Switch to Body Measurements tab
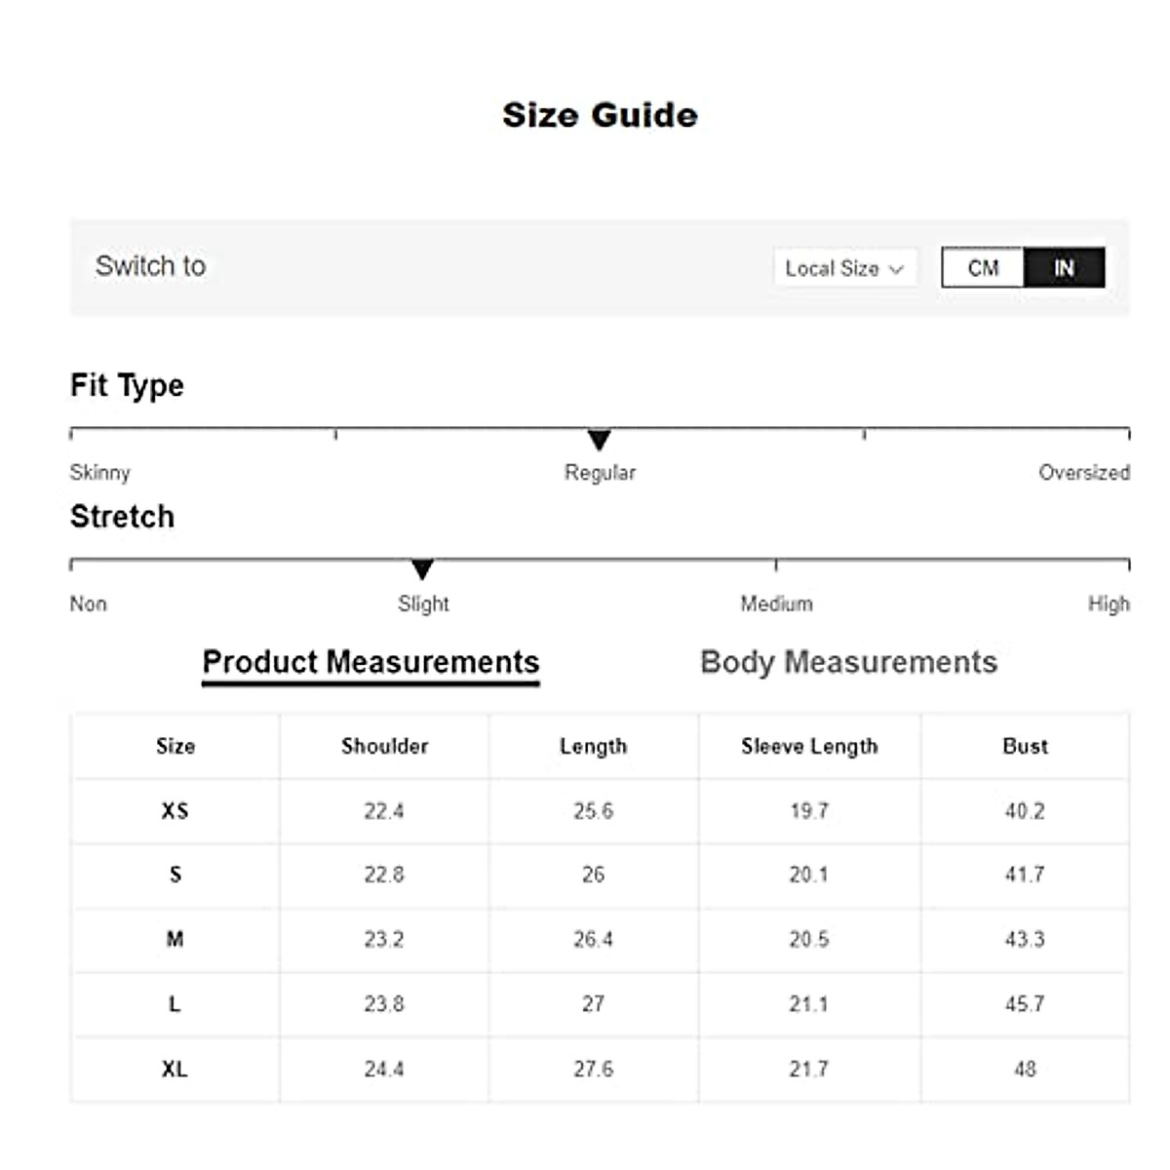Viewport: 1170px width, 1170px height. pyautogui.click(x=848, y=662)
